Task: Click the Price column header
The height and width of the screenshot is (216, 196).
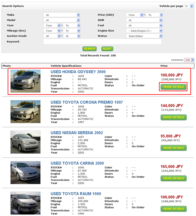Action: point(164,66)
